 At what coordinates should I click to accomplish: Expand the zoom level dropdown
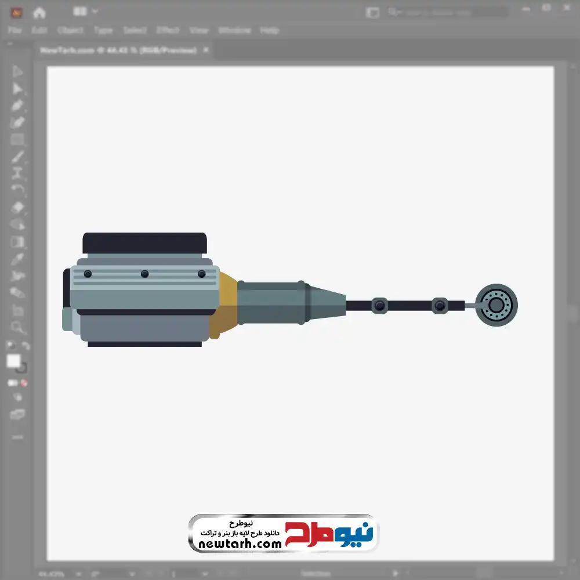77,573
